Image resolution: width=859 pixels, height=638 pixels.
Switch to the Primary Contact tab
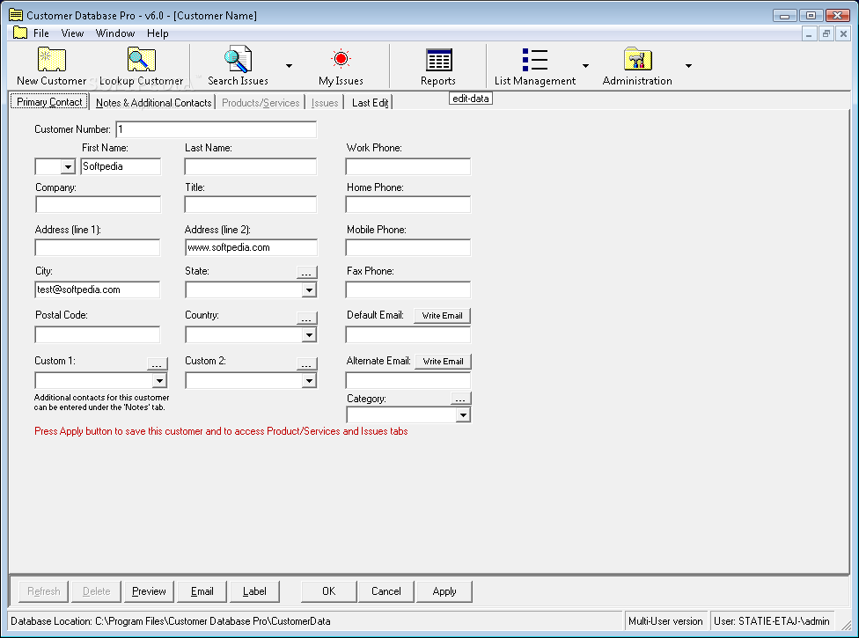coord(49,102)
